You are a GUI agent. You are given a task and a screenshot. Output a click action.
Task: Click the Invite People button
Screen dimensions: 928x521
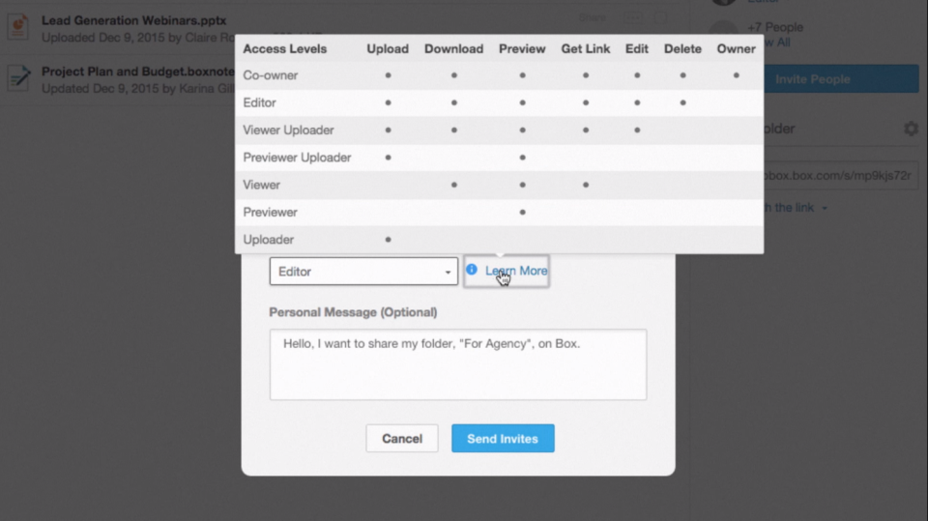(841, 78)
